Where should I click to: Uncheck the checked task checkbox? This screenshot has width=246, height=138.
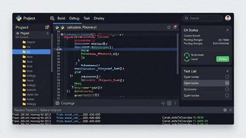tap(227, 83)
